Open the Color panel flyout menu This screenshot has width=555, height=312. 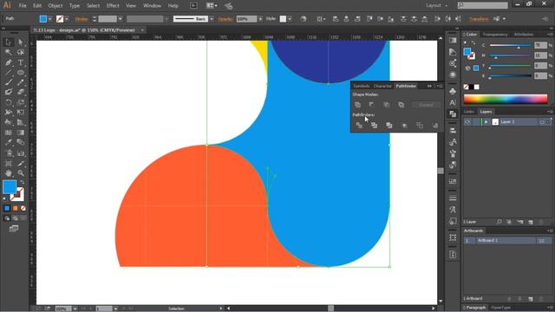(x=550, y=35)
